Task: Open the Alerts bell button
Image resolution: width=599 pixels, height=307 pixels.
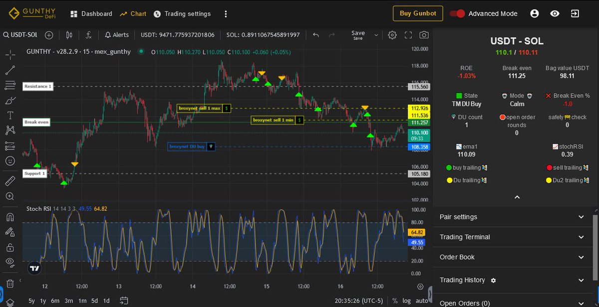Action: coord(117,35)
